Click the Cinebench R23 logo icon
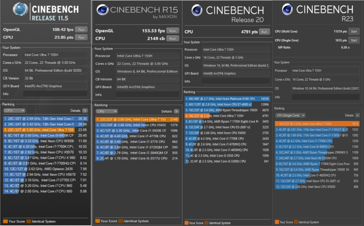Screen dimensions: 364x226 287,10
